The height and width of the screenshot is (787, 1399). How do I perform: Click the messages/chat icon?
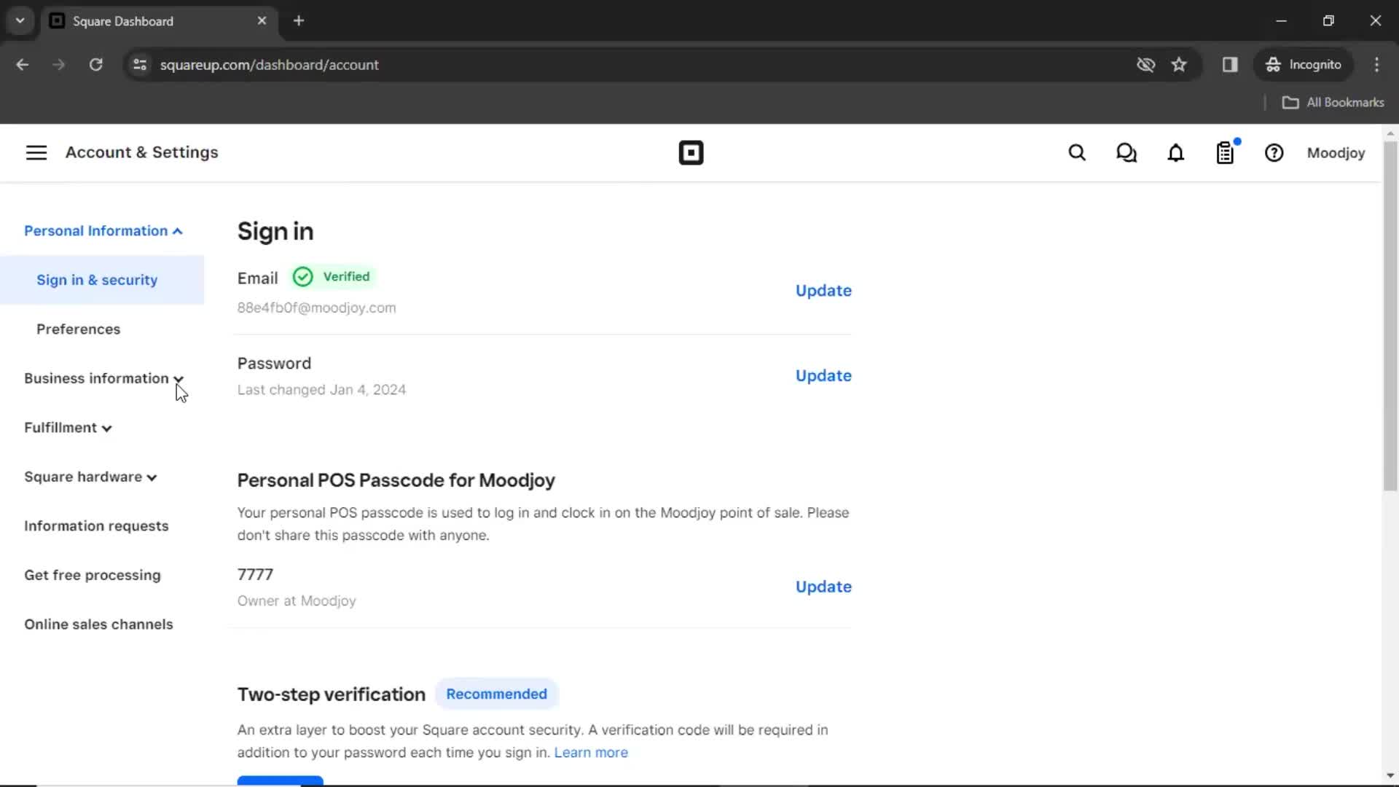point(1126,153)
